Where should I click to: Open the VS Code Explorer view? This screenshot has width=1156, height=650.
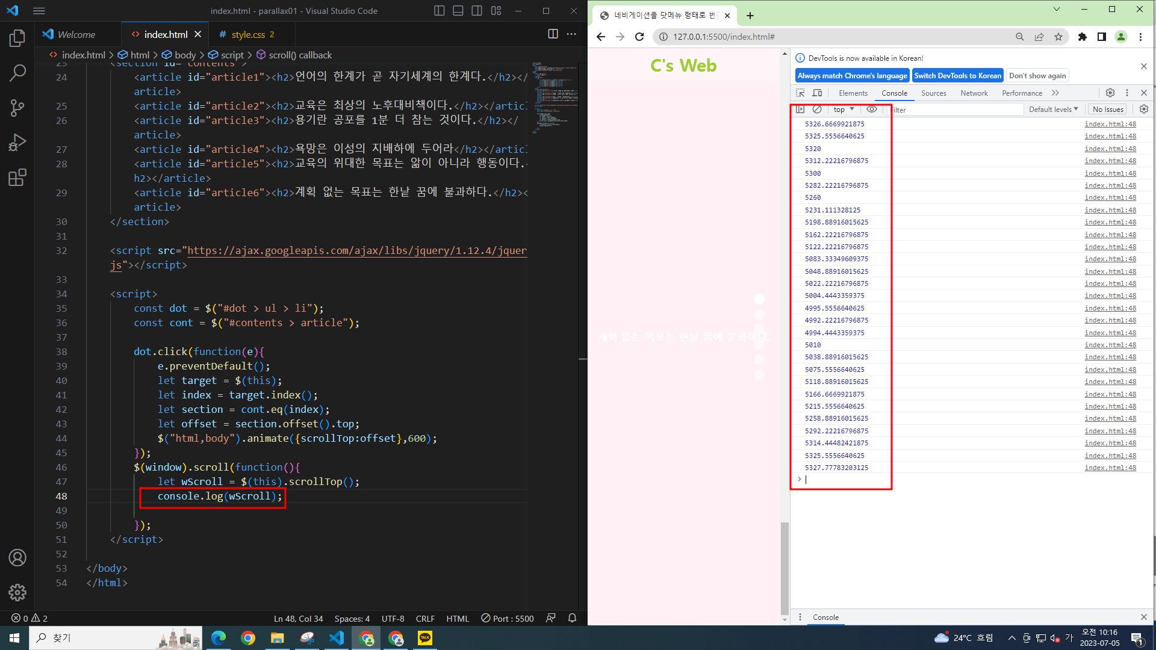(x=17, y=39)
